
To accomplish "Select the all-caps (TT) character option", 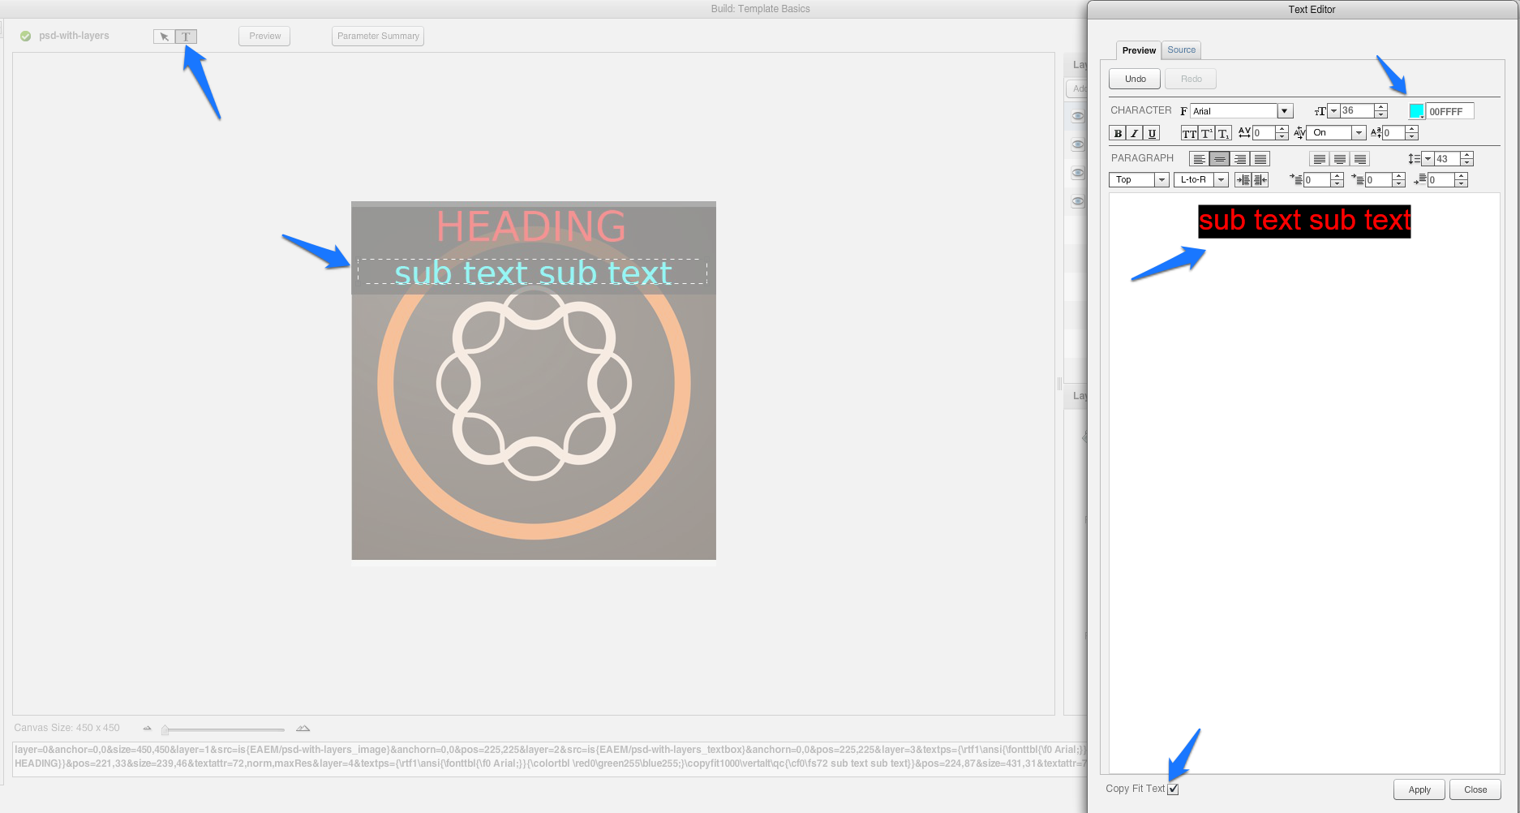I will tap(1189, 134).
